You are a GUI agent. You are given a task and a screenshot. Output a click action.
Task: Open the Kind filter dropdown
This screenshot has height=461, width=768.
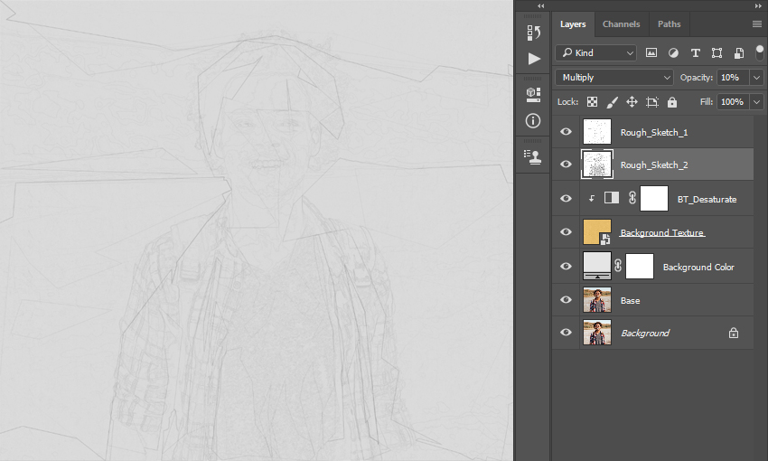click(x=595, y=53)
